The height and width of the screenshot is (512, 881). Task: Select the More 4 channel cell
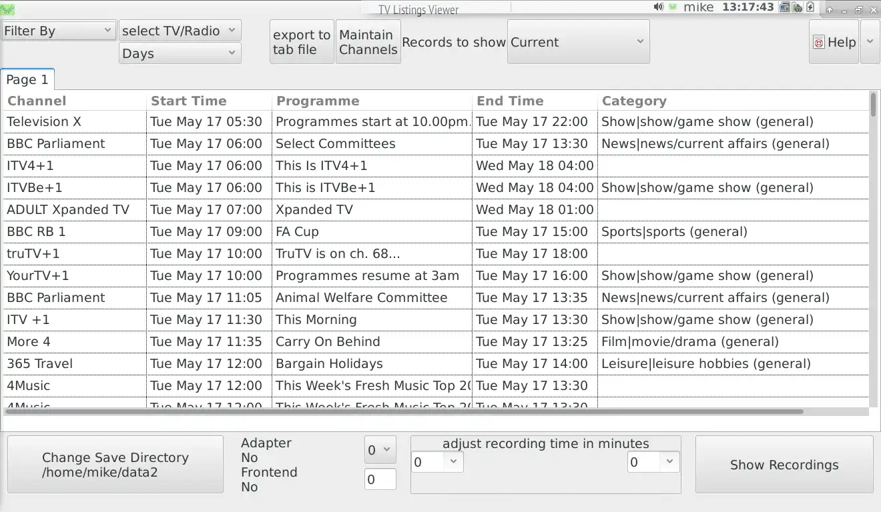point(75,342)
